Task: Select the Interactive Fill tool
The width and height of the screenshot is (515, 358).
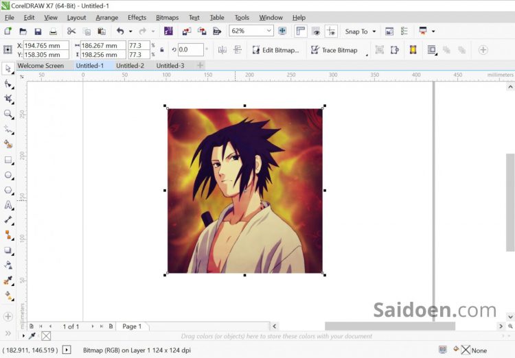Action: point(8,296)
